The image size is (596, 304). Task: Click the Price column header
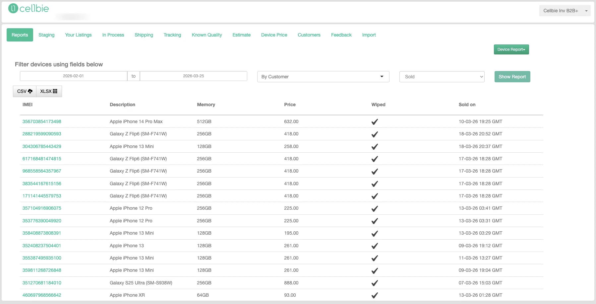290,105
